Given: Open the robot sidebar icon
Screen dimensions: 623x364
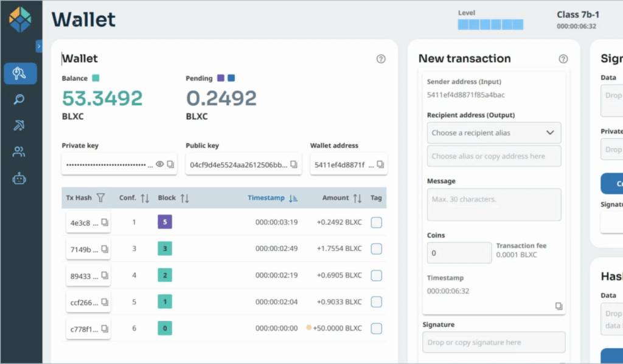Looking at the screenshot, I should click(19, 179).
